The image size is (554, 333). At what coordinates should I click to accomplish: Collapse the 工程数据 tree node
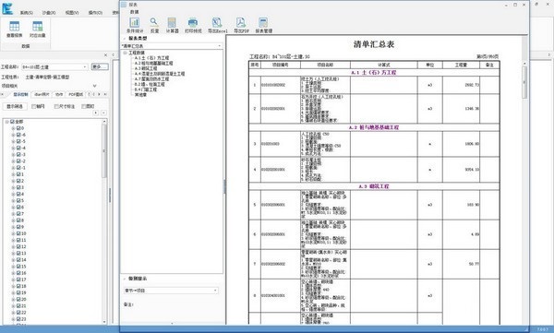point(125,53)
